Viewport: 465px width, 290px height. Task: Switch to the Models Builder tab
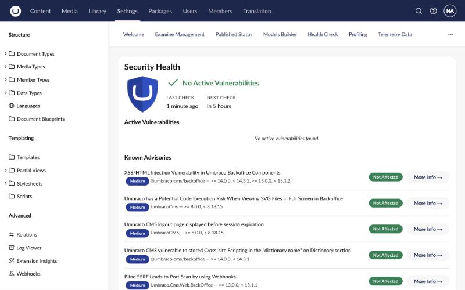point(280,34)
